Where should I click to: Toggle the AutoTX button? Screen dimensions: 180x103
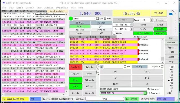pyautogui.click(x=160, y=29)
